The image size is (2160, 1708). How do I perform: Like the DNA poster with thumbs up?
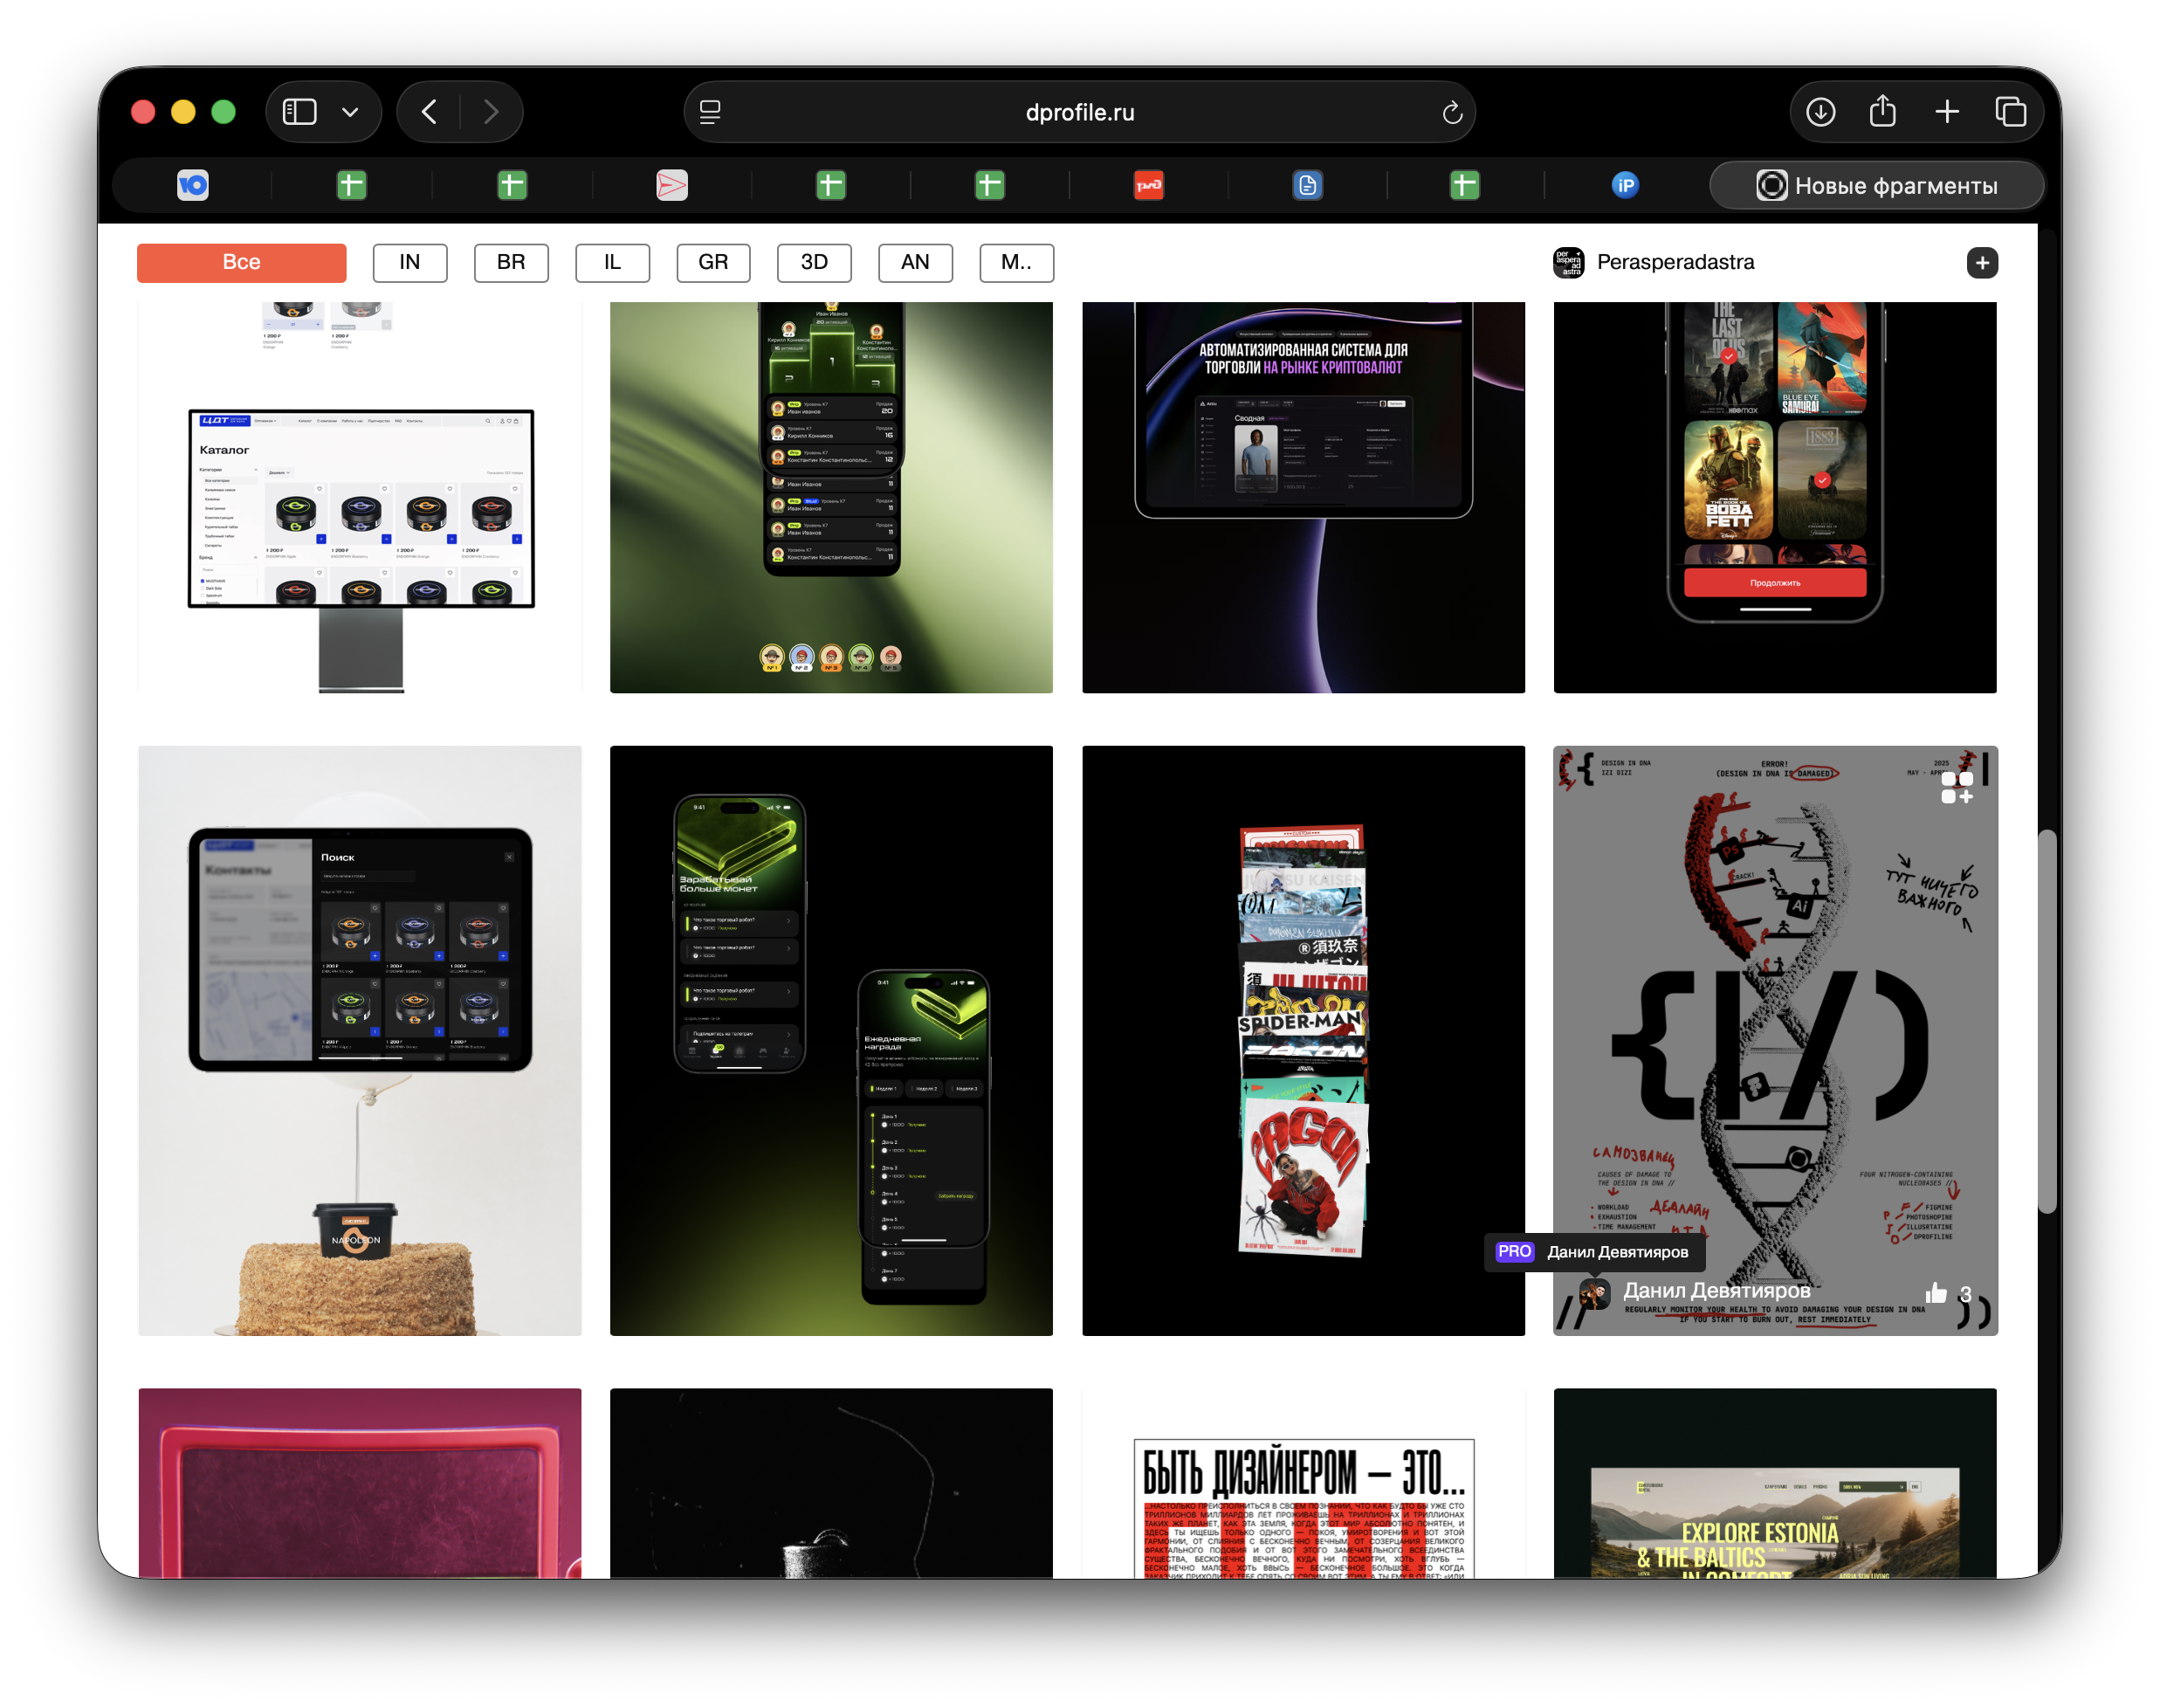(x=1936, y=1292)
